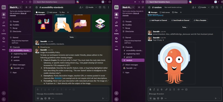
Task: Click Edit description link in #random
Action: coord(155,15)
